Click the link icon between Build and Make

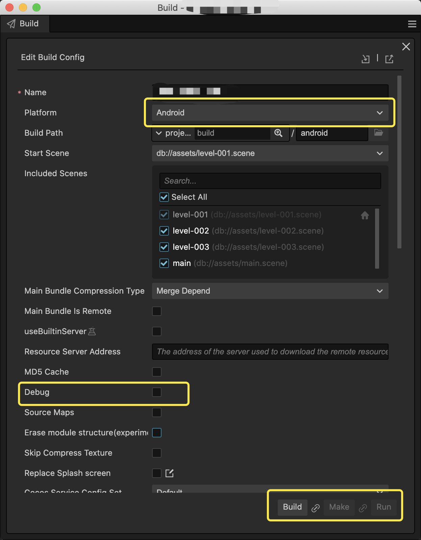[316, 508]
